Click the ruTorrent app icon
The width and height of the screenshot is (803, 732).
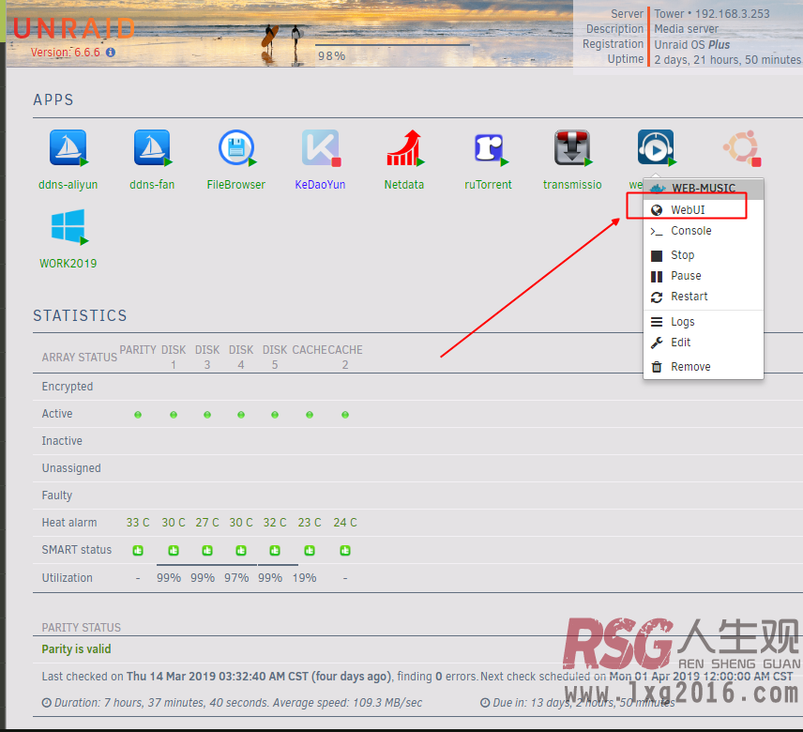point(489,147)
